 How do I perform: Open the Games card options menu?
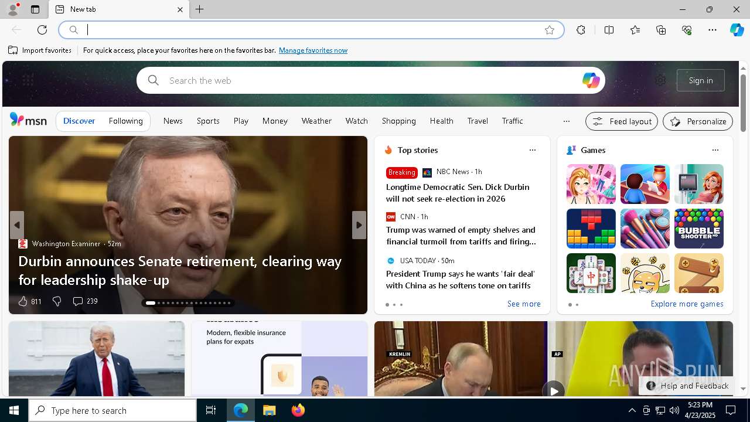pyautogui.click(x=715, y=150)
